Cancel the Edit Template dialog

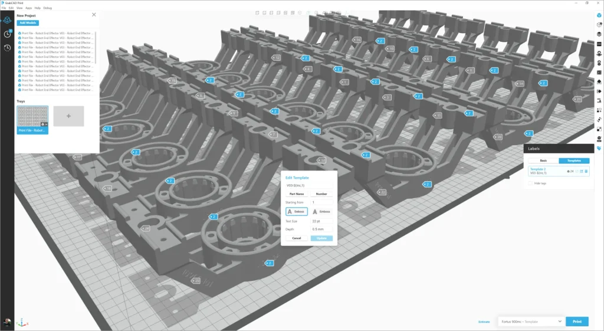coord(297,238)
